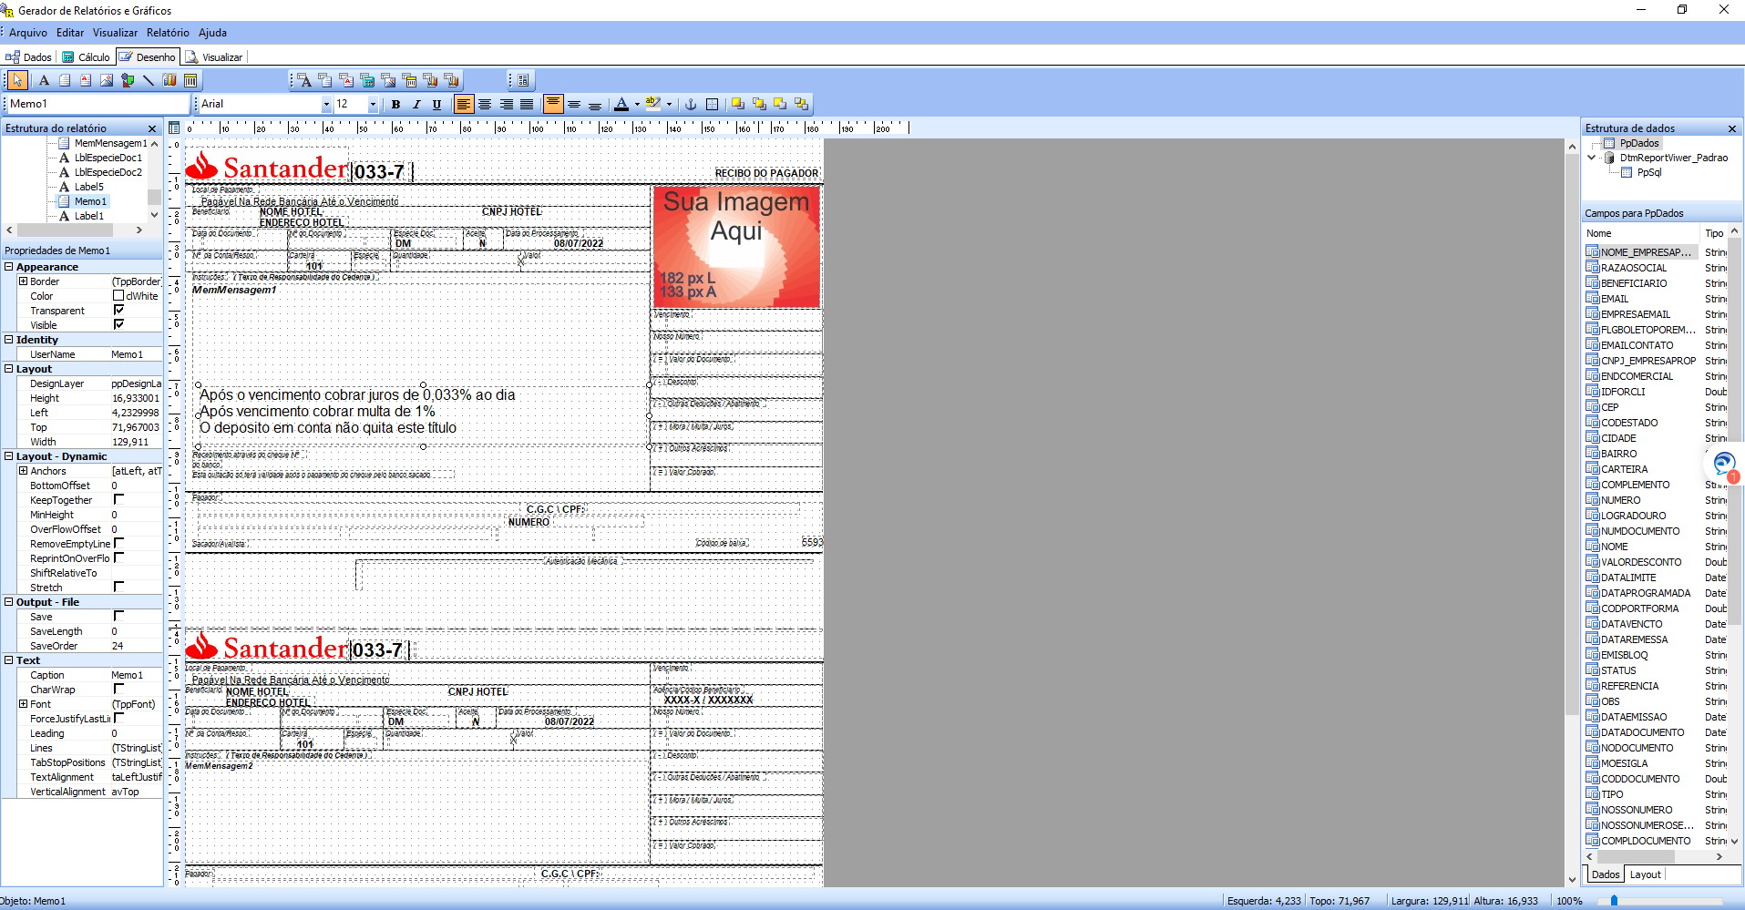This screenshot has height=910, width=1745.
Task: Click the anchor icon
Action: pos(691,104)
